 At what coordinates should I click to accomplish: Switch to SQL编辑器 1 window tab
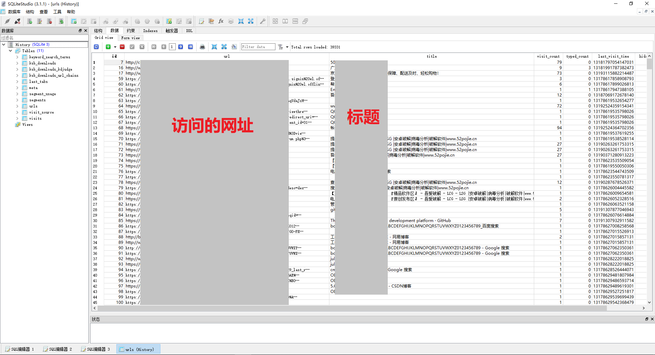(20, 349)
